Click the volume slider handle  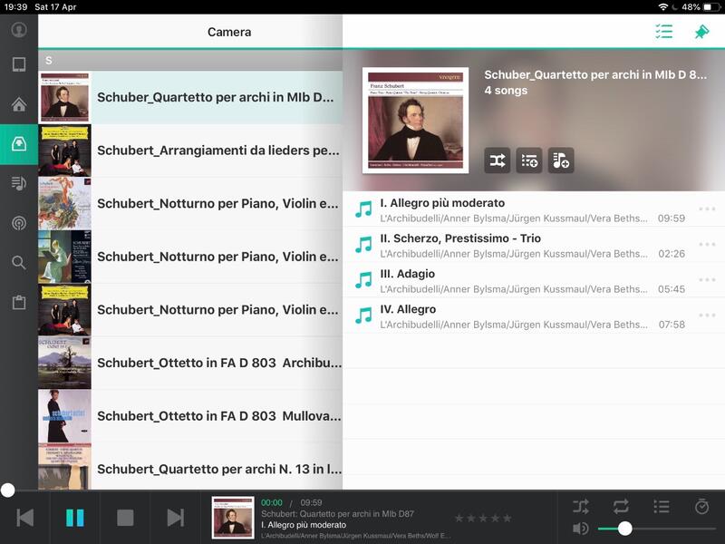[x=624, y=529]
